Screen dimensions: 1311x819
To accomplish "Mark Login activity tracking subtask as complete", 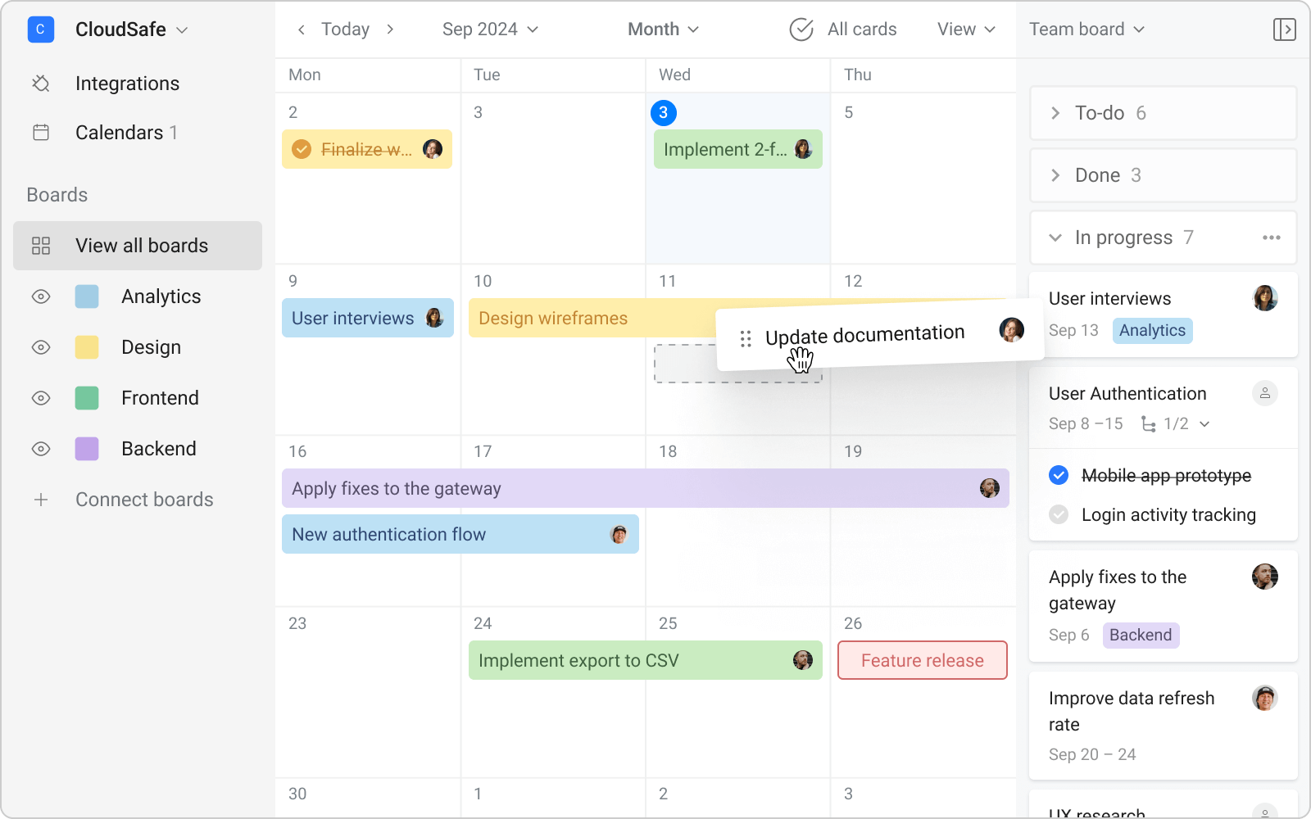I will (x=1058, y=514).
